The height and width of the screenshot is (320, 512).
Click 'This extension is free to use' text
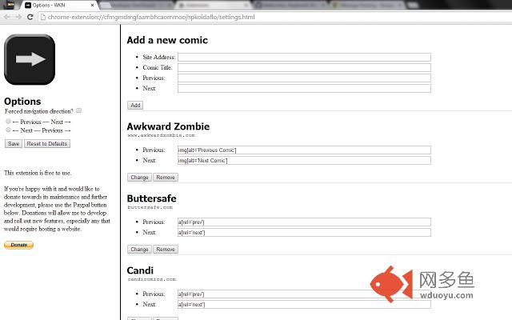pos(38,173)
